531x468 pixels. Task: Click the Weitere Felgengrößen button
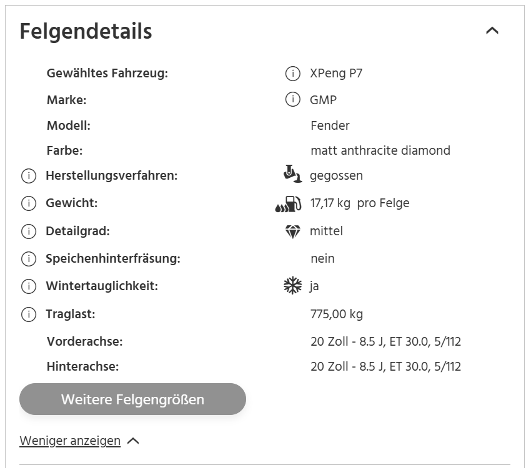click(x=132, y=399)
